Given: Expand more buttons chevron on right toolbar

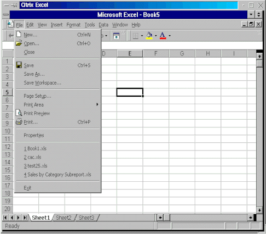Looking at the screenshot, I should pyautogui.click(x=259, y=32).
